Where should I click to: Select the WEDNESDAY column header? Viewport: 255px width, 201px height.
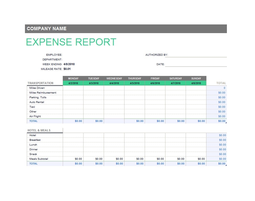114,79
